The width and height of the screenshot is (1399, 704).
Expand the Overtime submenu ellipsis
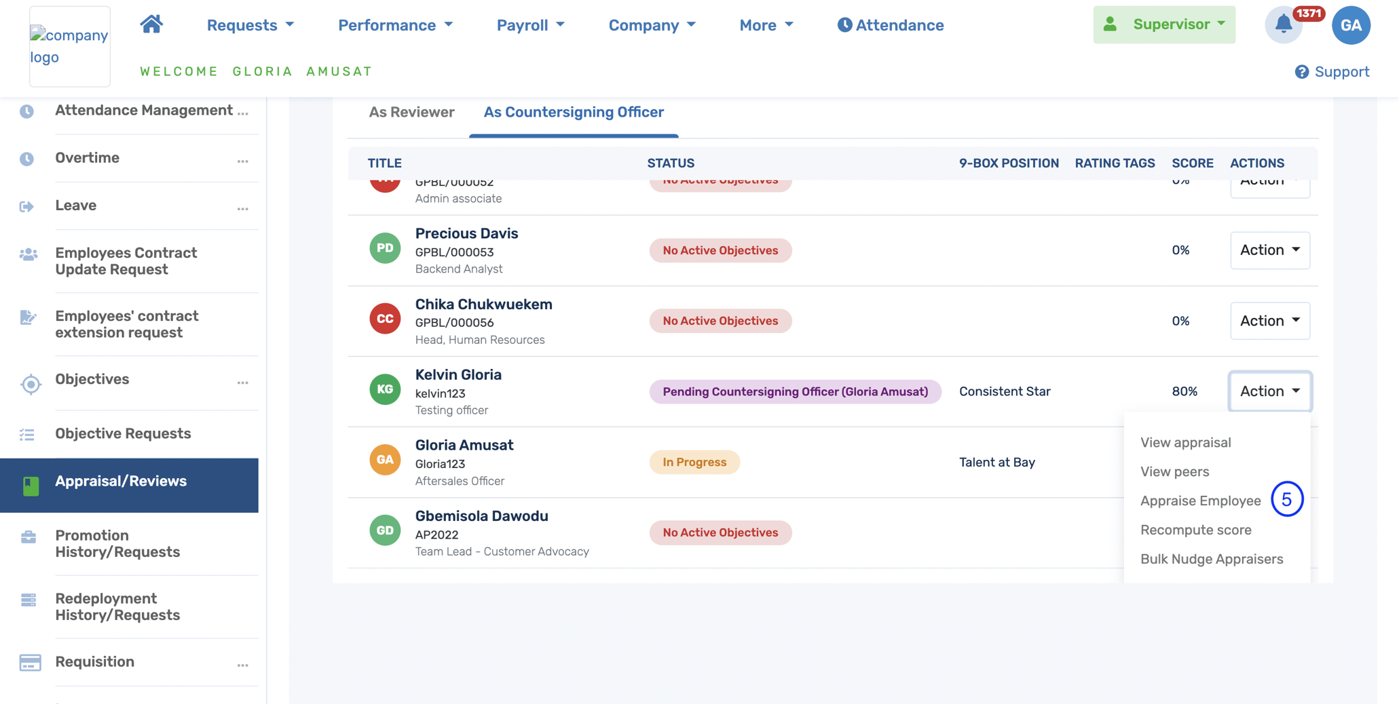pos(242,161)
